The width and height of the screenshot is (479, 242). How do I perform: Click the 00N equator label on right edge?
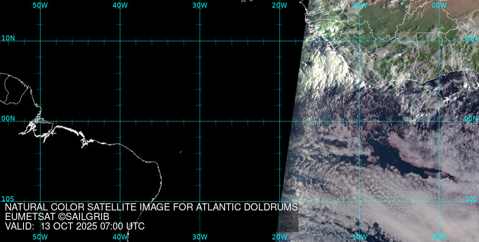pos(471,118)
